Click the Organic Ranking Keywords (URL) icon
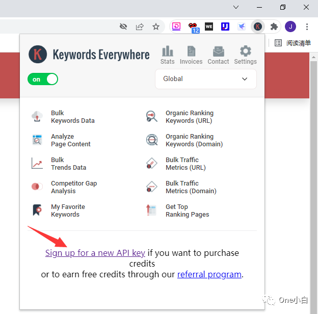Viewport: 318px width, 314px height. pyautogui.click(x=152, y=116)
